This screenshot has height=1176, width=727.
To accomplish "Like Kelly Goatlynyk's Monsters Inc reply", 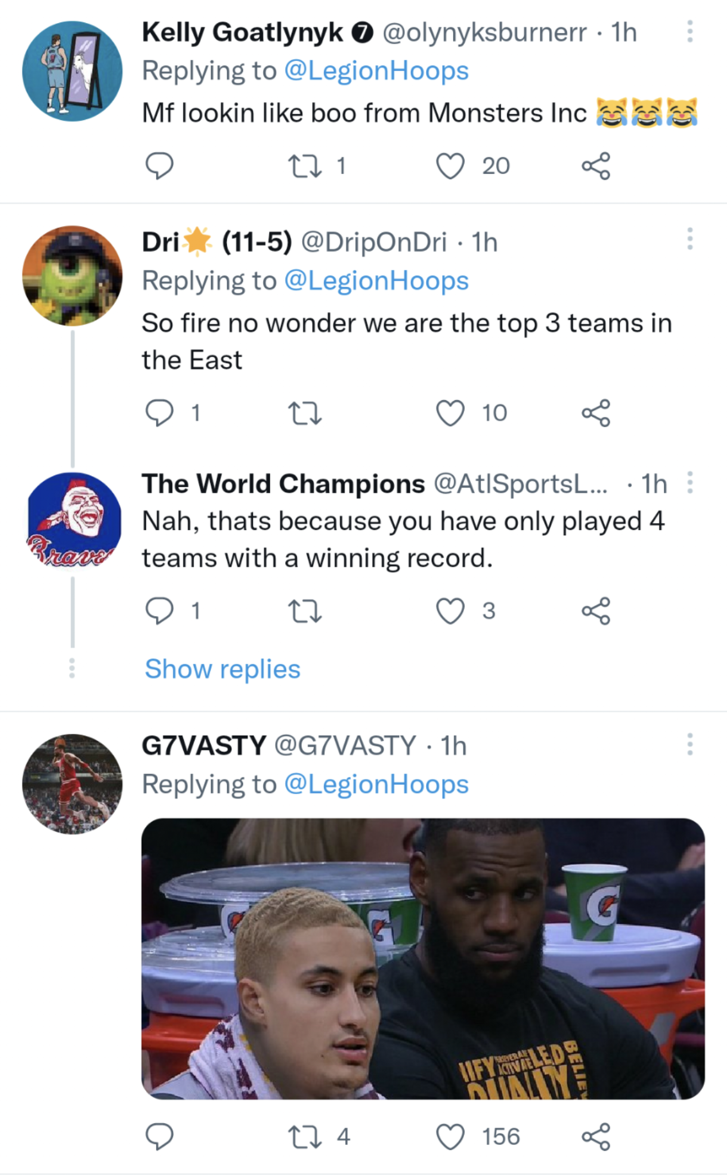I will pos(450,166).
